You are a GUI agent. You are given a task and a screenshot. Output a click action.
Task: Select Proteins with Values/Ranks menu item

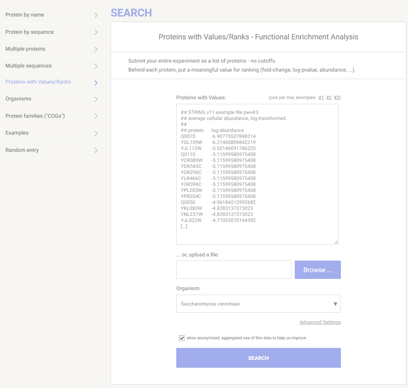pyautogui.click(x=38, y=82)
